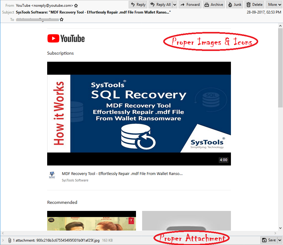This screenshot has height=245, width=283.
Task: Click the YouTube logo in the email
Action: pos(66,39)
